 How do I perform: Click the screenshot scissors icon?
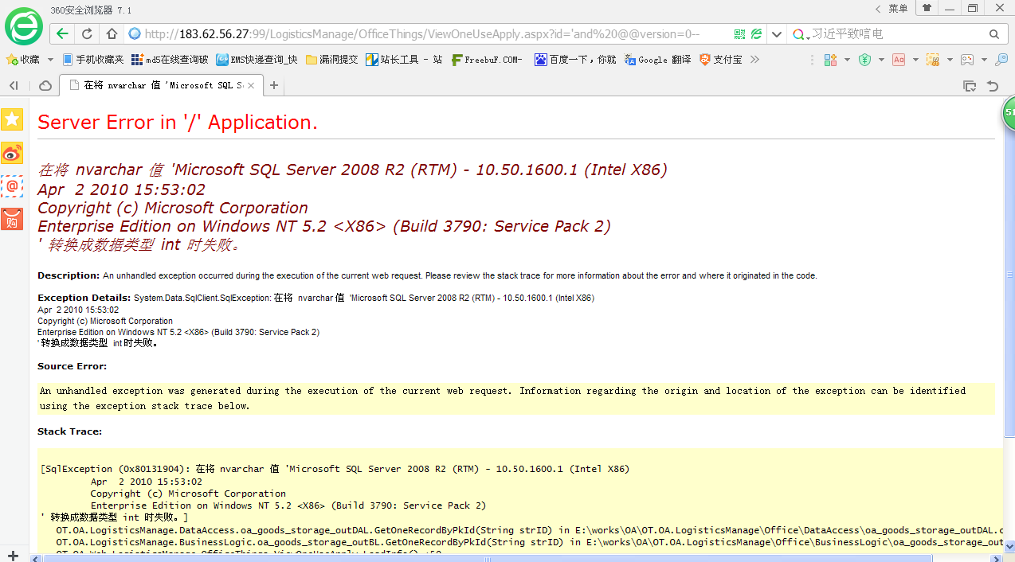tap(933, 60)
